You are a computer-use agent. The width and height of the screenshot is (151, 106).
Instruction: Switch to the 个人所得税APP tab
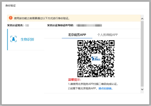[107, 35]
